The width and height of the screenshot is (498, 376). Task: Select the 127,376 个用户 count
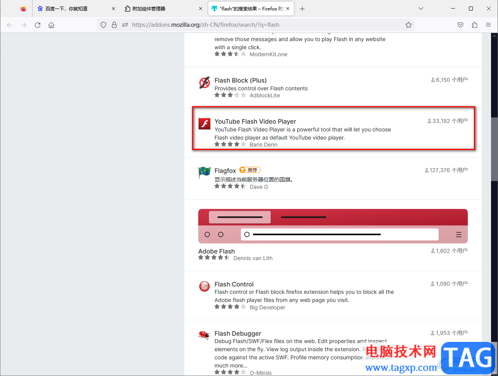tap(446, 170)
